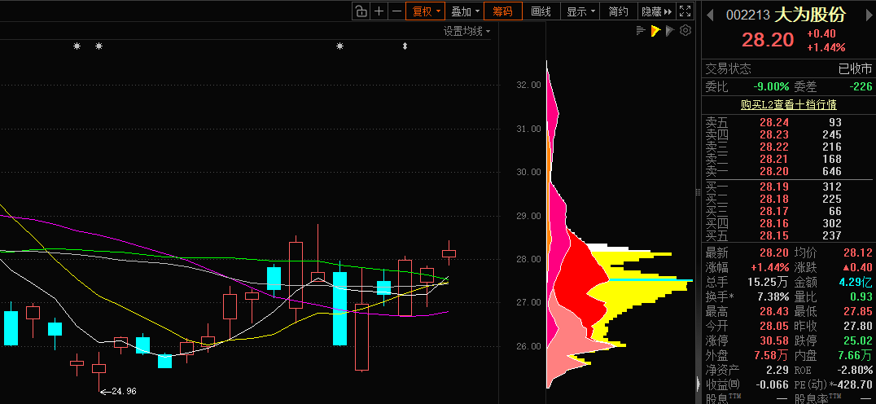Click the PE(动) value -428.70
Screen dimensions: 876x404
(x=853, y=384)
